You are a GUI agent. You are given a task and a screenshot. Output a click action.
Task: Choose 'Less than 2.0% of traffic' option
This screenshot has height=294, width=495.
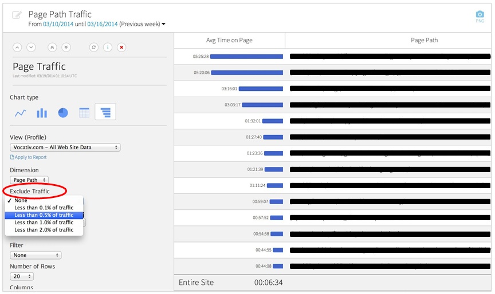pos(44,230)
